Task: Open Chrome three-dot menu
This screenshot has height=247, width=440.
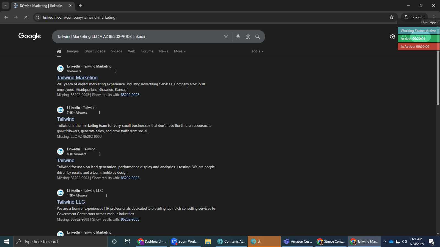Action: click(x=434, y=17)
